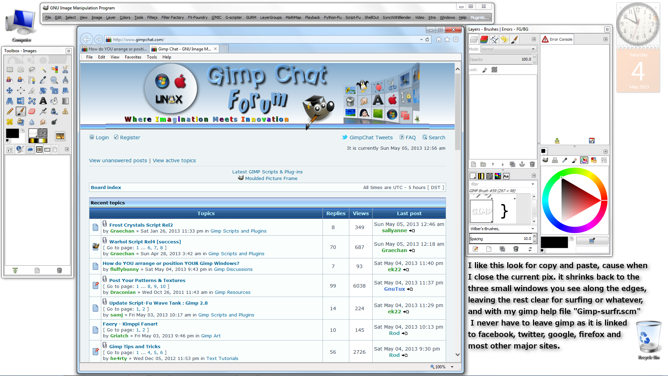Select the Move tool
The height and width of the screenshot is (376, 668).
10,91
